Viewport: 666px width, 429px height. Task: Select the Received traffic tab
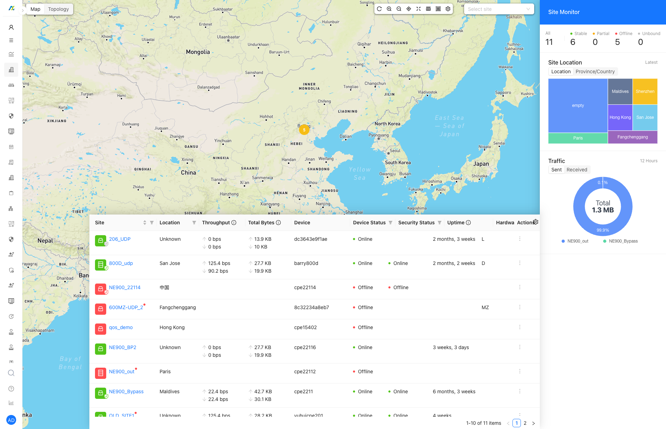[x=577, y=170]
